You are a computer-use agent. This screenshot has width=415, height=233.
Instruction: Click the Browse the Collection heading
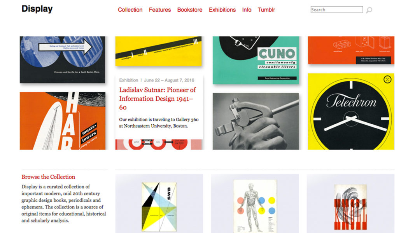point(48,177)
